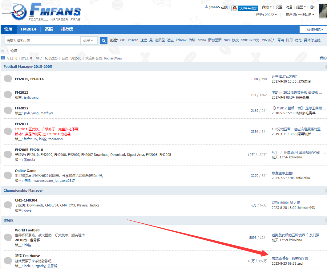
Task: Click the speech bubble icon for CM3-CM0304
Action: pyautogui.click(x=8, y=205)
